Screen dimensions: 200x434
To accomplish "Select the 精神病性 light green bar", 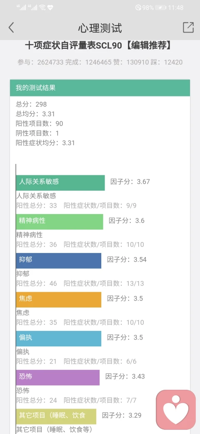I will coord(60,222).
